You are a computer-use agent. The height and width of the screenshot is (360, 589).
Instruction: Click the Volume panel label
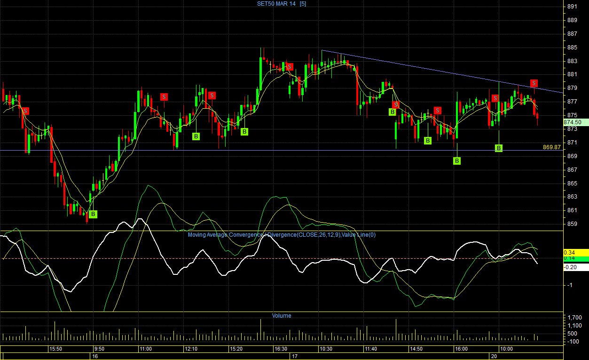(x=282, y=316)
